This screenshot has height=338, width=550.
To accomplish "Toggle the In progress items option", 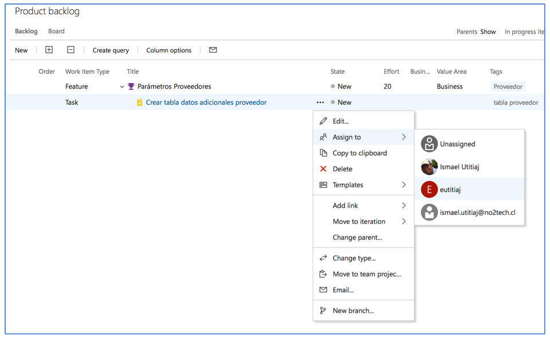I will [524, 32].
